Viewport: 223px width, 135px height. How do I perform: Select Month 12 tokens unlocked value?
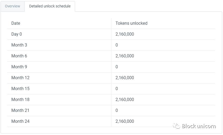(125, 78)
